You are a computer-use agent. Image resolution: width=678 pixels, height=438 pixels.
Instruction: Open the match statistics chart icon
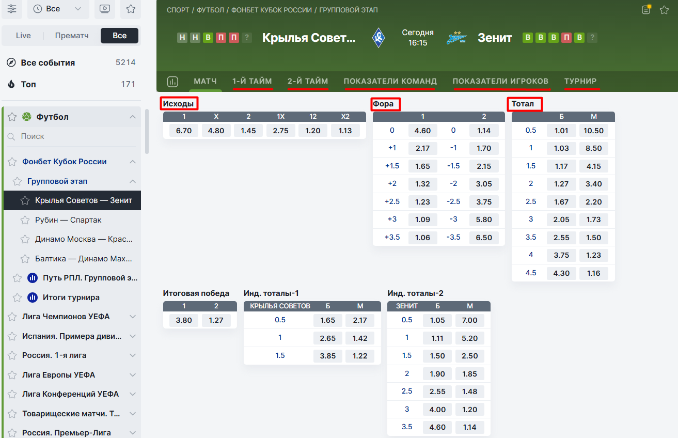pos(172,82)
